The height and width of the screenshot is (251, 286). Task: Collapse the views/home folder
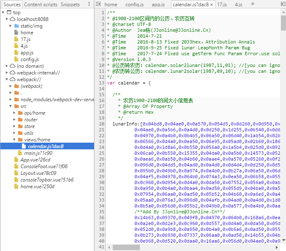(x=14, y=140)
